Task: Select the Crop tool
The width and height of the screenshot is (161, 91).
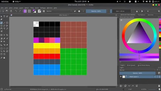Action: tap(7, 35)
